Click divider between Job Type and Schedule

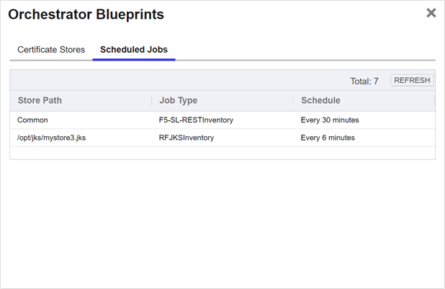(293, 100)
